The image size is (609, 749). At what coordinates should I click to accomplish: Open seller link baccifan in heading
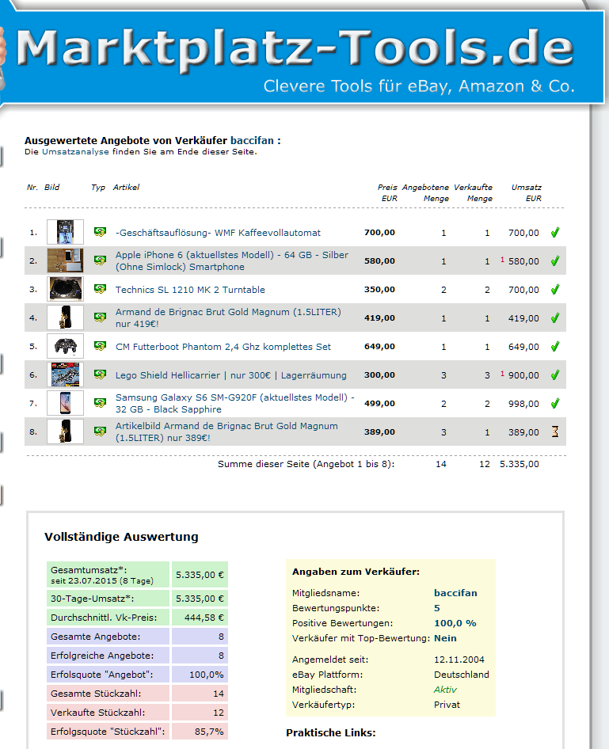coord(252,140)
